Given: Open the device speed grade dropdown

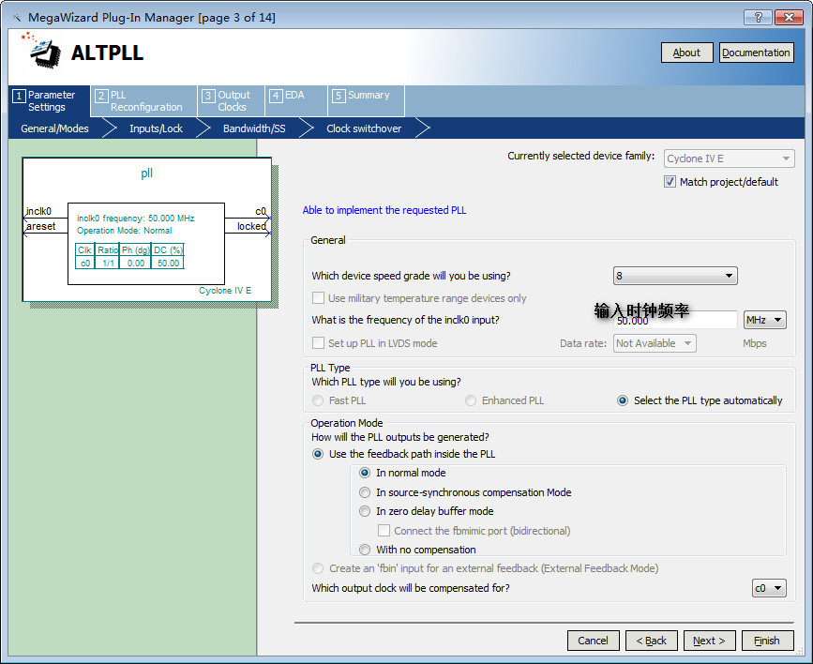Looking at the screenshot, I should (675, 276).
